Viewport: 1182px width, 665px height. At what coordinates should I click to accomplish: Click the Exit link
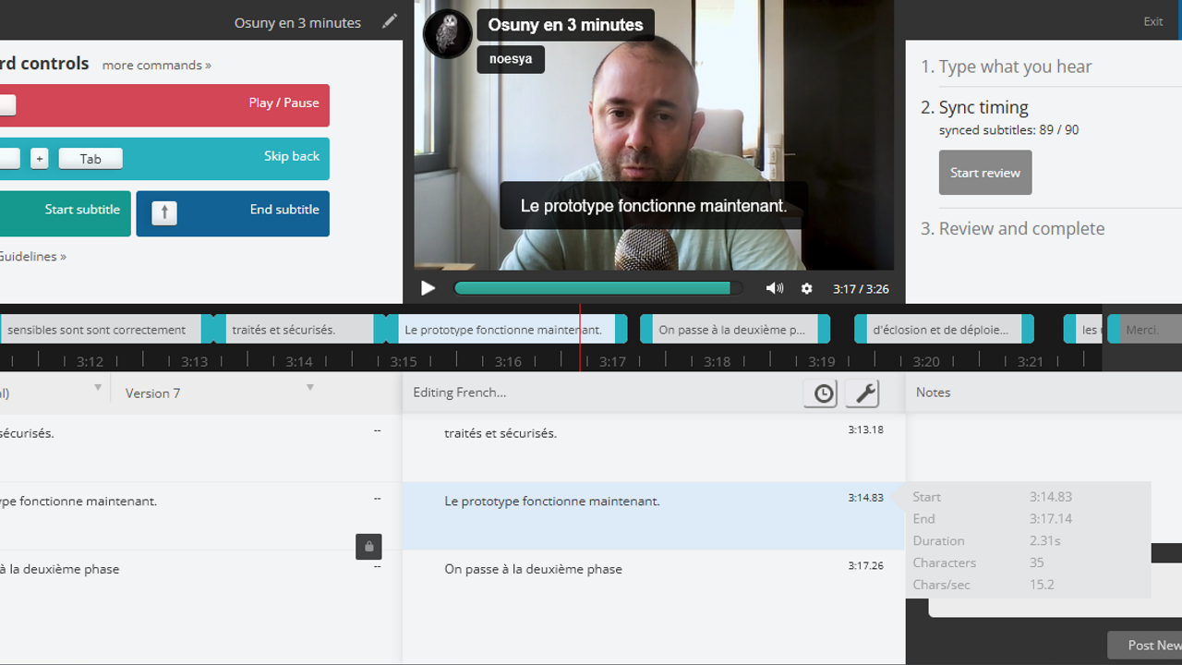tap(1152, 21)
